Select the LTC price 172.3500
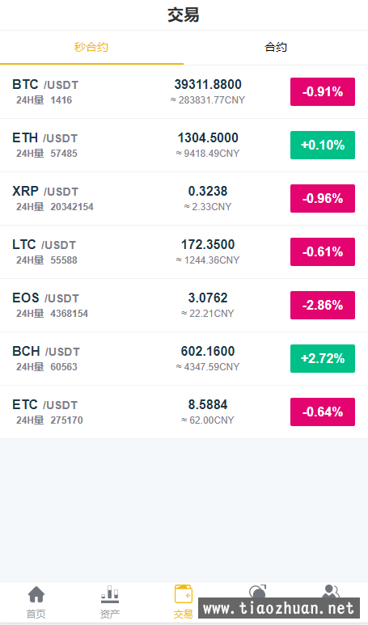 pyautogui.click(x=208, y=244)
